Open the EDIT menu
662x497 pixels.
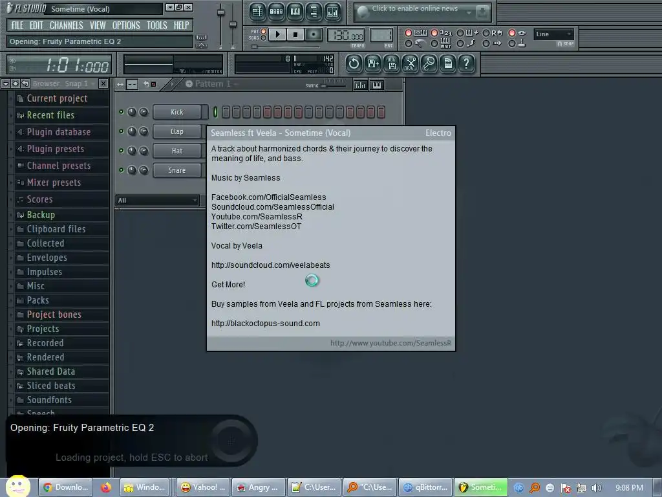[x=36, y=25]
